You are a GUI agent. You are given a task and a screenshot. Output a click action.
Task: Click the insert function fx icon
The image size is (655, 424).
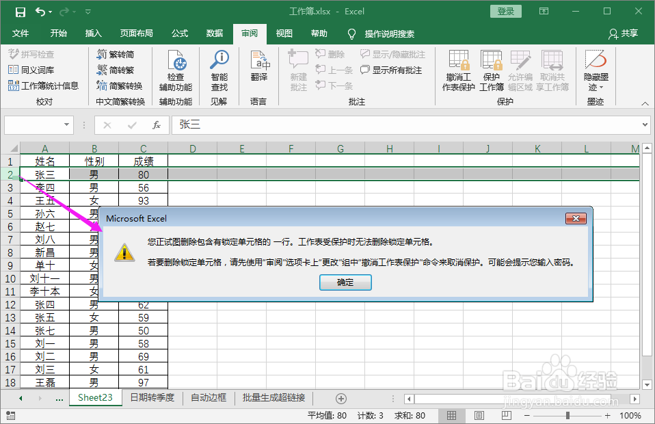tap(157, 125)
